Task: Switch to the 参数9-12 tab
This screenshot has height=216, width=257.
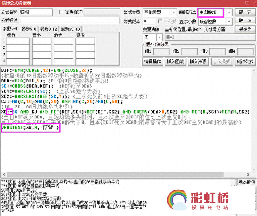Action: pyautogui.click(x=49, y=29)
